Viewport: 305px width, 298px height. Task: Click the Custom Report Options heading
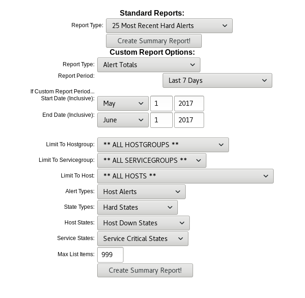pos(152,52)
